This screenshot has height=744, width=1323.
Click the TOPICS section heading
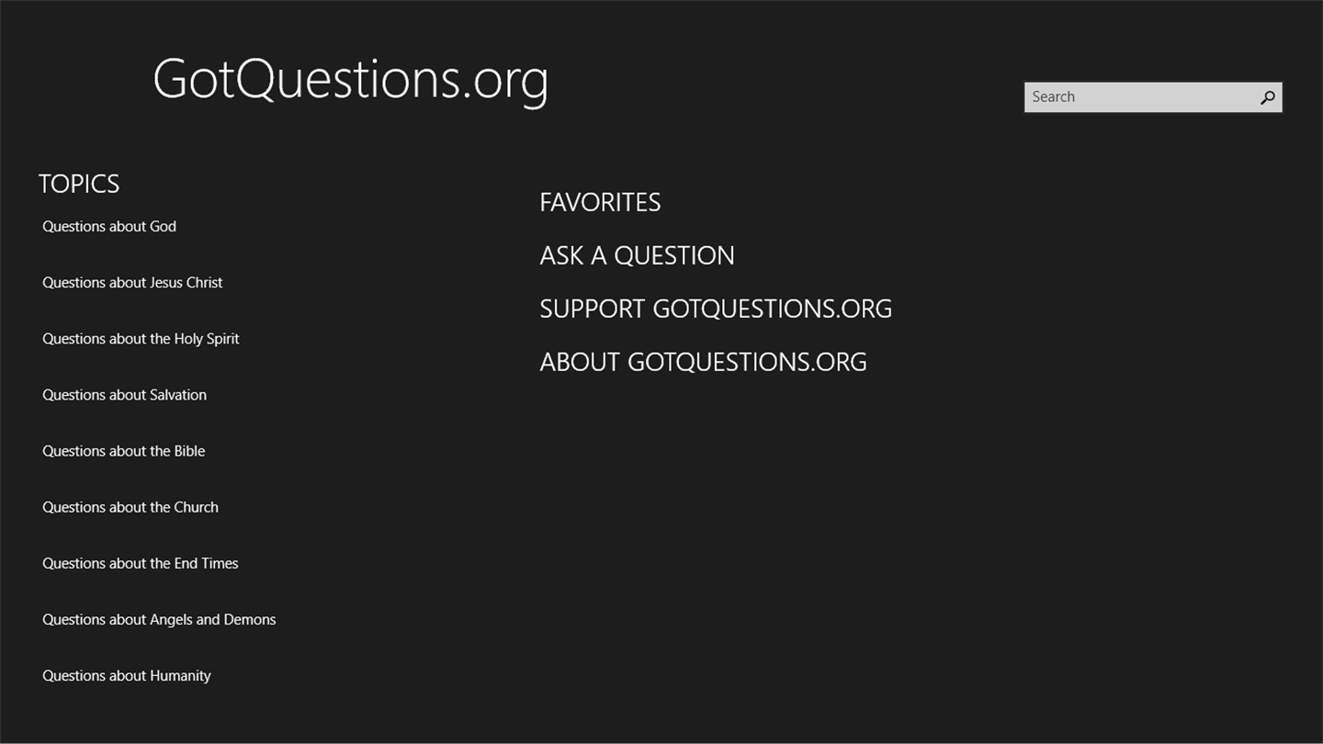pyautogui.click(x=79, y=184)
